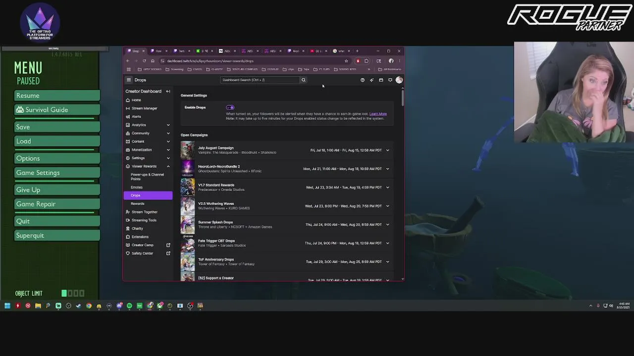Open Safety Center external link icon
The height and width of the screenshot is (356, 634).
[x=168, y=254]
